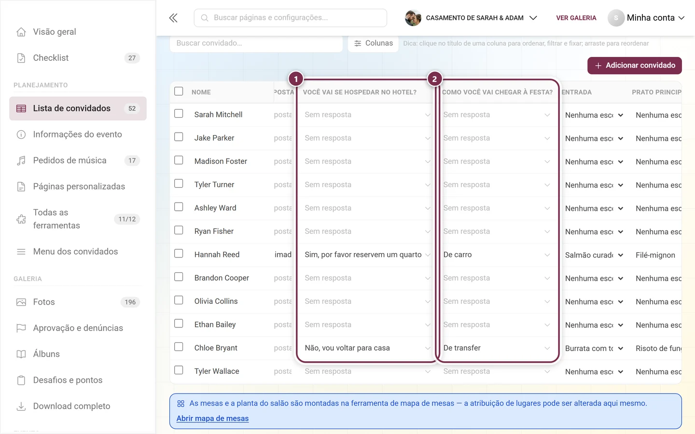This screenshot has height=434, width=695.
Task: Click Todas as ferramentas puzzle icon
Action: (x=21, y=219)
